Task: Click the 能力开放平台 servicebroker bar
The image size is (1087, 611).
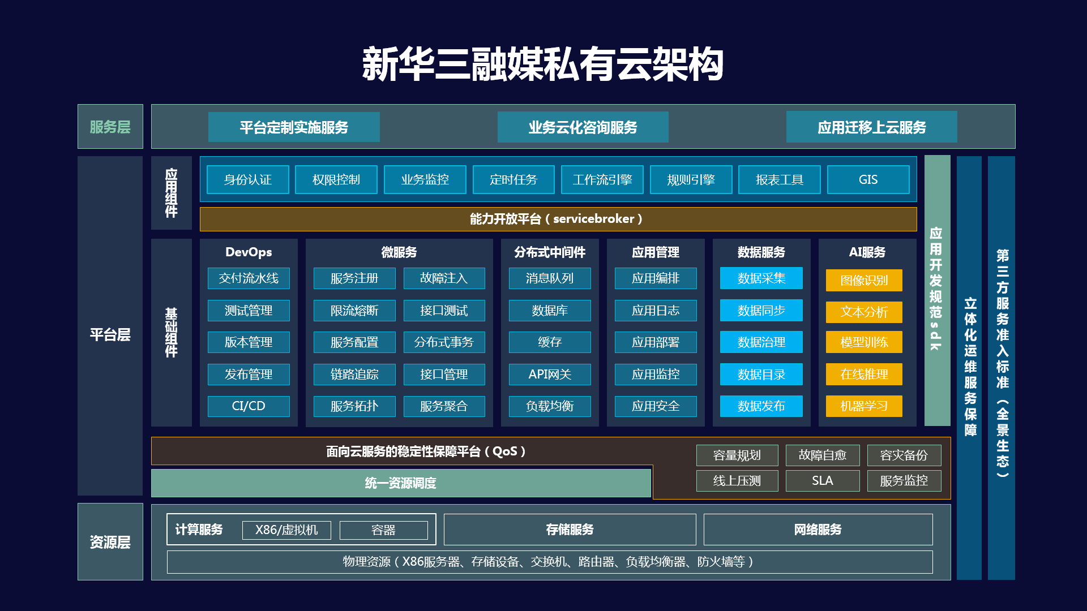Action: (x=558, y=219)
